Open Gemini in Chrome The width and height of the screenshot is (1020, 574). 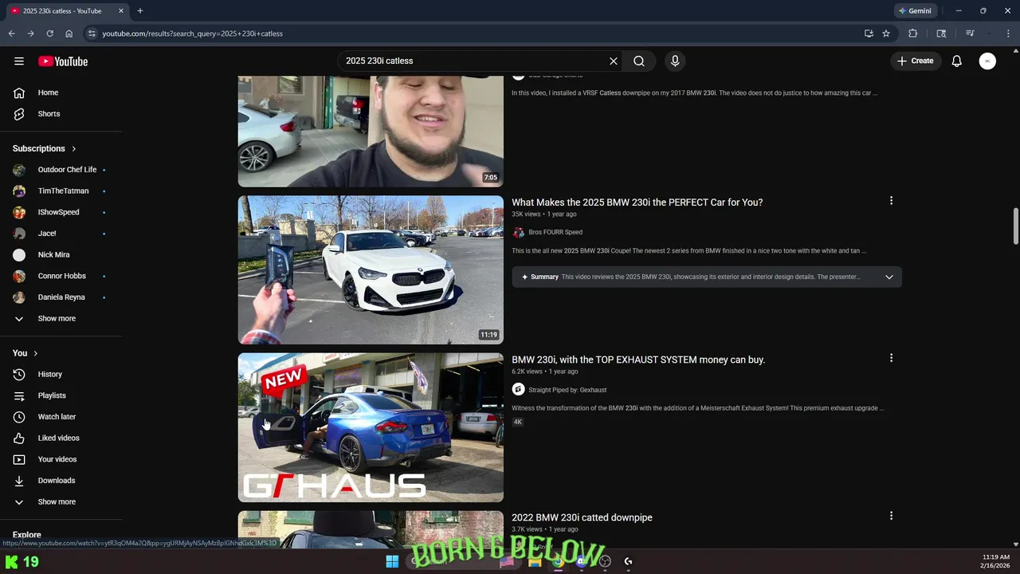915,11
